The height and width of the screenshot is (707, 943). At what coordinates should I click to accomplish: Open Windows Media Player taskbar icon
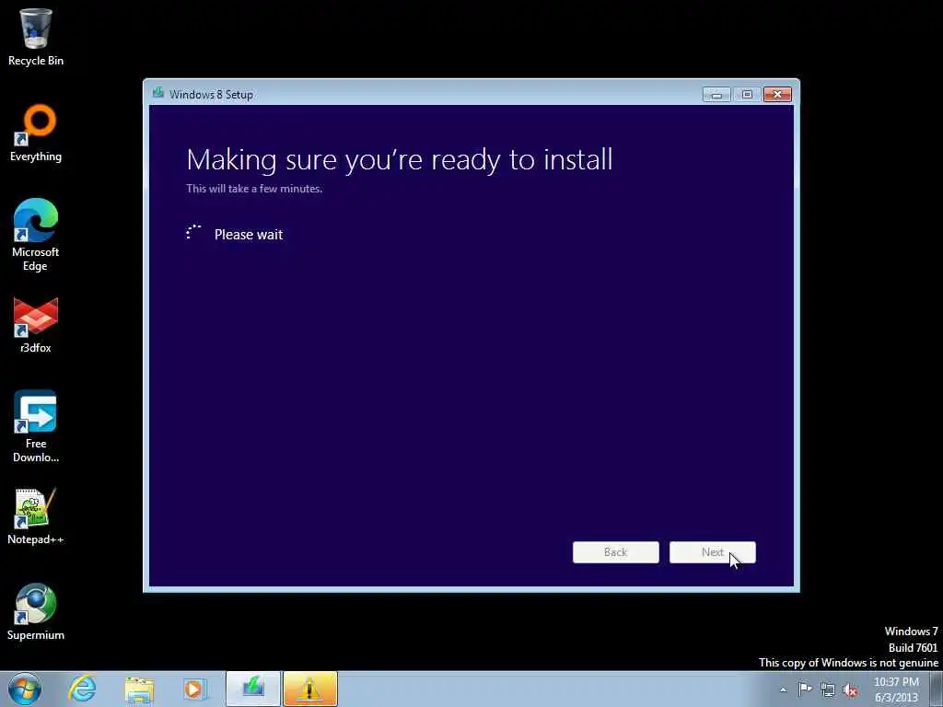tap(195, 689)
